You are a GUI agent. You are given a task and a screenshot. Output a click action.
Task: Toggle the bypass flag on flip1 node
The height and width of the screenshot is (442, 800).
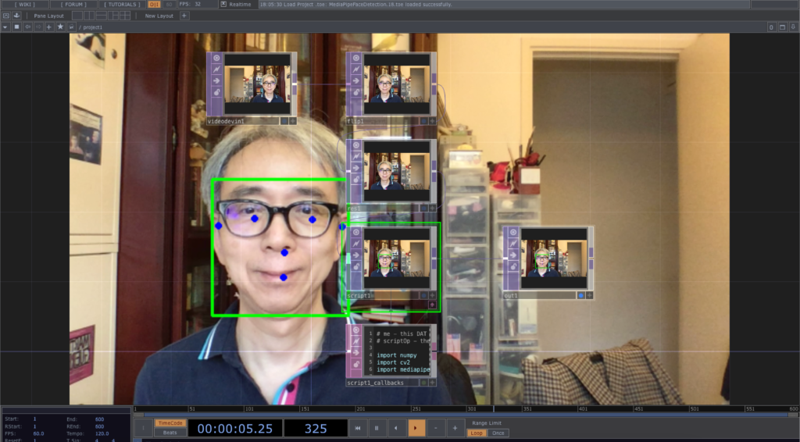point(355,70)
